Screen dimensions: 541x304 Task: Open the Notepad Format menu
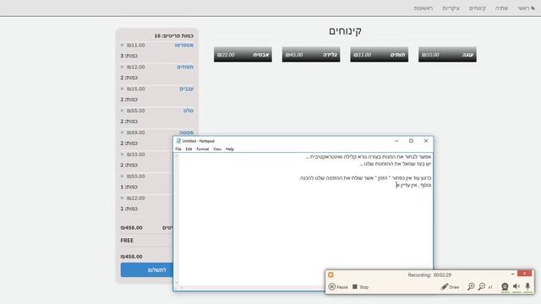click(203, 149)
